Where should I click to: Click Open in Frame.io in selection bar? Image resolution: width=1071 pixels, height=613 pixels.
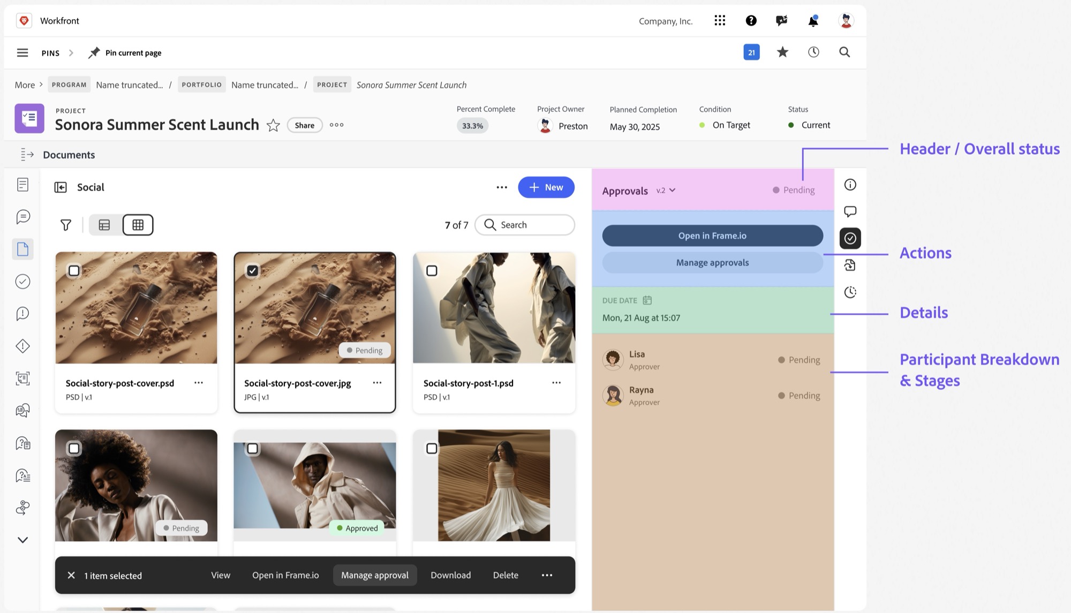pyautogui.click(x=285, y=576)
